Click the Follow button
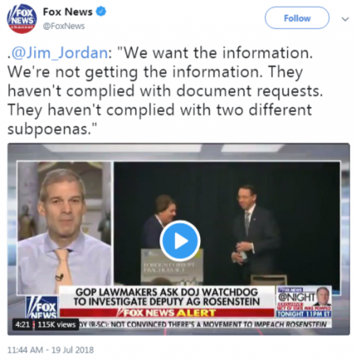This screenshot has width=356, height=360. pyautogui.click(x=297, y=18)
